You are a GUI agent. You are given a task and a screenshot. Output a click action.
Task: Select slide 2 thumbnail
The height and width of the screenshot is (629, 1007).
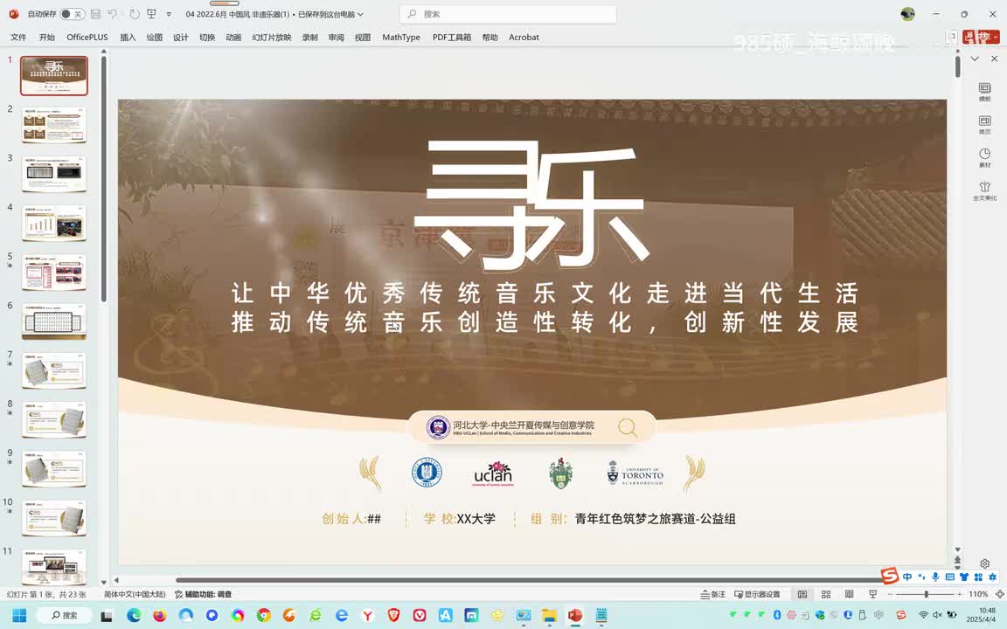coord(54,125)
